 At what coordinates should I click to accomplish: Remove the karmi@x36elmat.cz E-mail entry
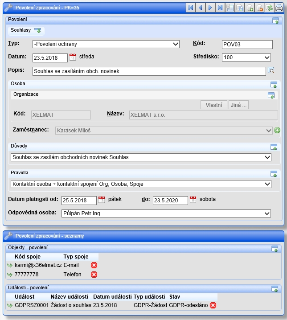tap(94, 265)
